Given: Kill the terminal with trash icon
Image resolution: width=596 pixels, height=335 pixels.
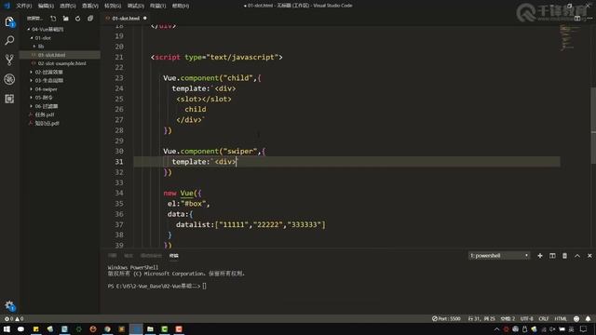Looking at the screenshot, I should 565,256.
